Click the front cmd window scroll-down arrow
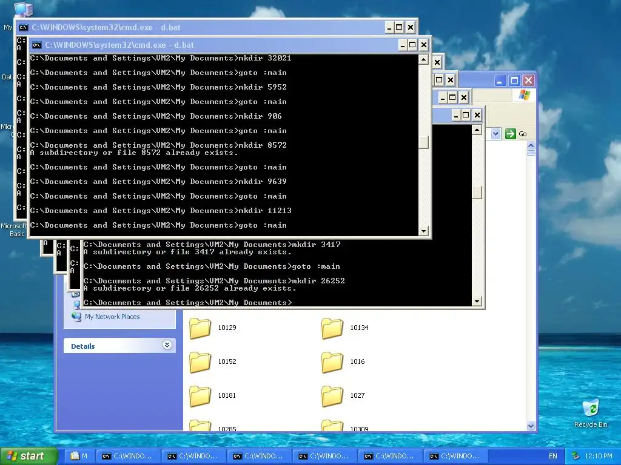 click(423, 231)
